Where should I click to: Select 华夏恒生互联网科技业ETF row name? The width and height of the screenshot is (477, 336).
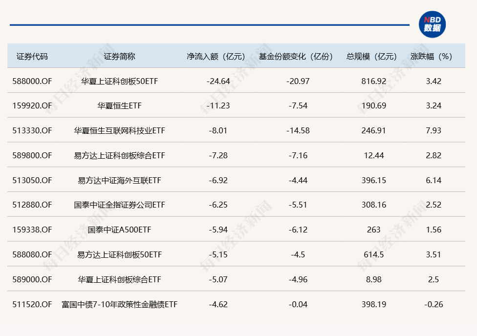(x=119, y=130)
